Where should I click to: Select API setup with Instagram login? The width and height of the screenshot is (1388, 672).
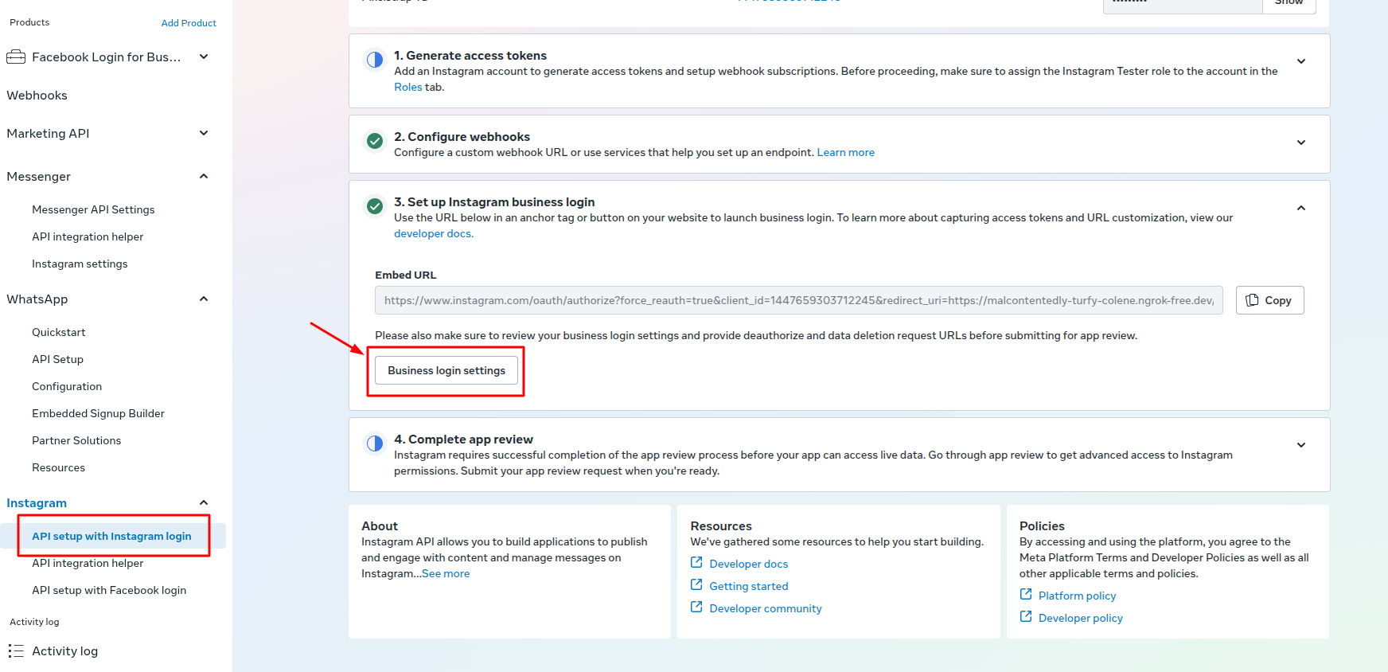pos(111,536)
